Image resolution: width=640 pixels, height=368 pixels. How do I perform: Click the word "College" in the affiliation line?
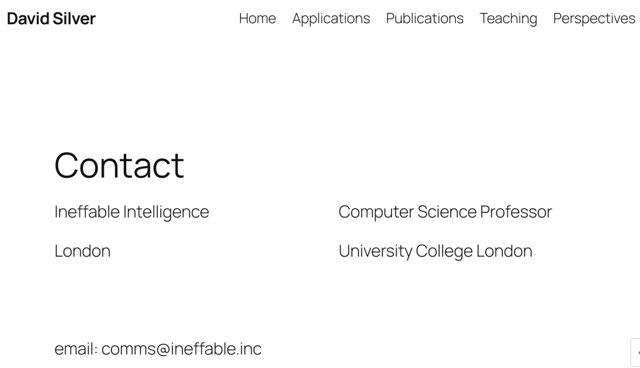point(444,251)
